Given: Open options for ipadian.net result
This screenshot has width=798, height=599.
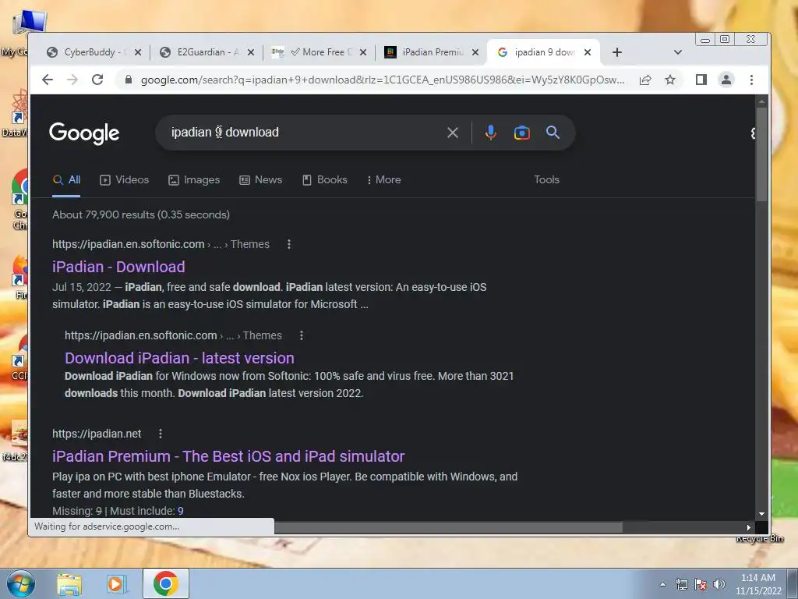Looking at the screenshot, I should pos(161,434).
